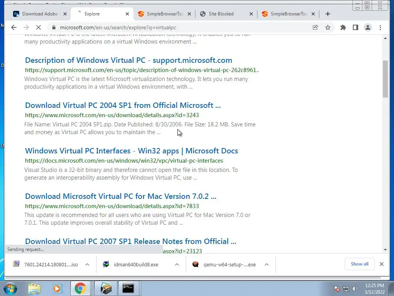Click the details.aspx?id=3243 green URL
The image size is (394, 296).
click(112, 115)
